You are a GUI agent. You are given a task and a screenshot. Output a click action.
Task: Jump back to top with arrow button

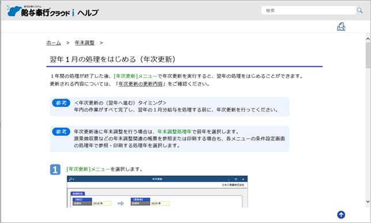[x=341, y=215]
